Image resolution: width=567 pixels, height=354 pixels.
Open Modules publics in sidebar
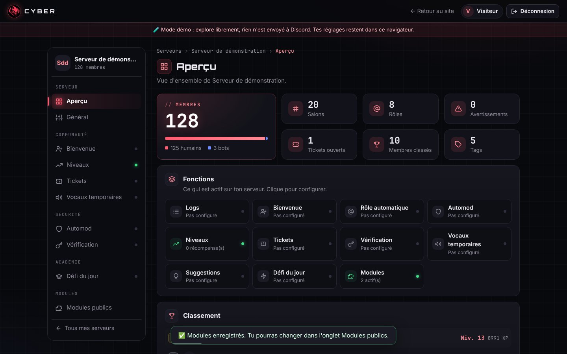96,308
